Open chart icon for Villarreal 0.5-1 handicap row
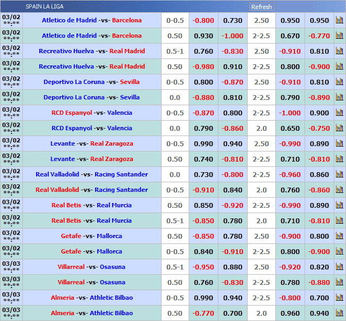 pyautogui.click(x=339, y=267)
